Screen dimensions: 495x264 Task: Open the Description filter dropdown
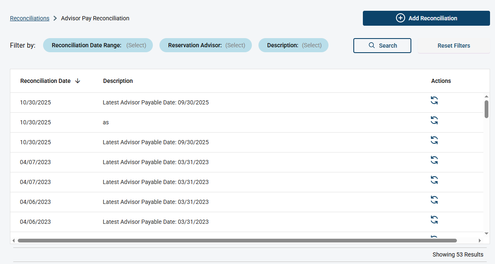pos(293,45)
